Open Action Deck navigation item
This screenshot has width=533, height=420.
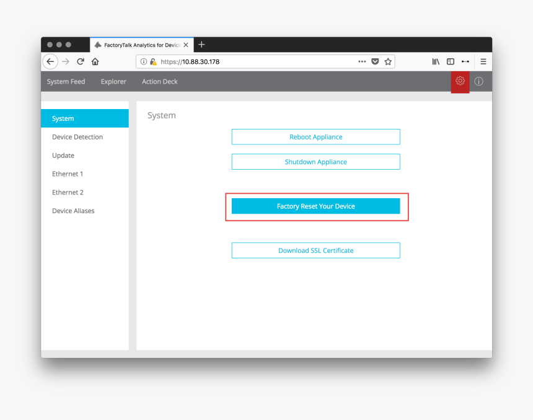pyautogui.click(x=160, y=82)
